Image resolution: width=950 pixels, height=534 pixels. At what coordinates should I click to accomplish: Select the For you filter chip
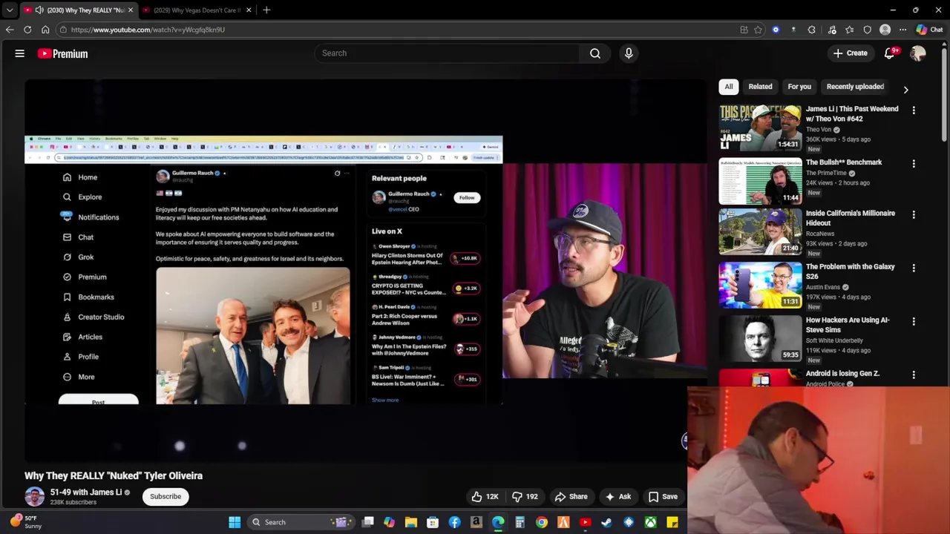point(799,87)
